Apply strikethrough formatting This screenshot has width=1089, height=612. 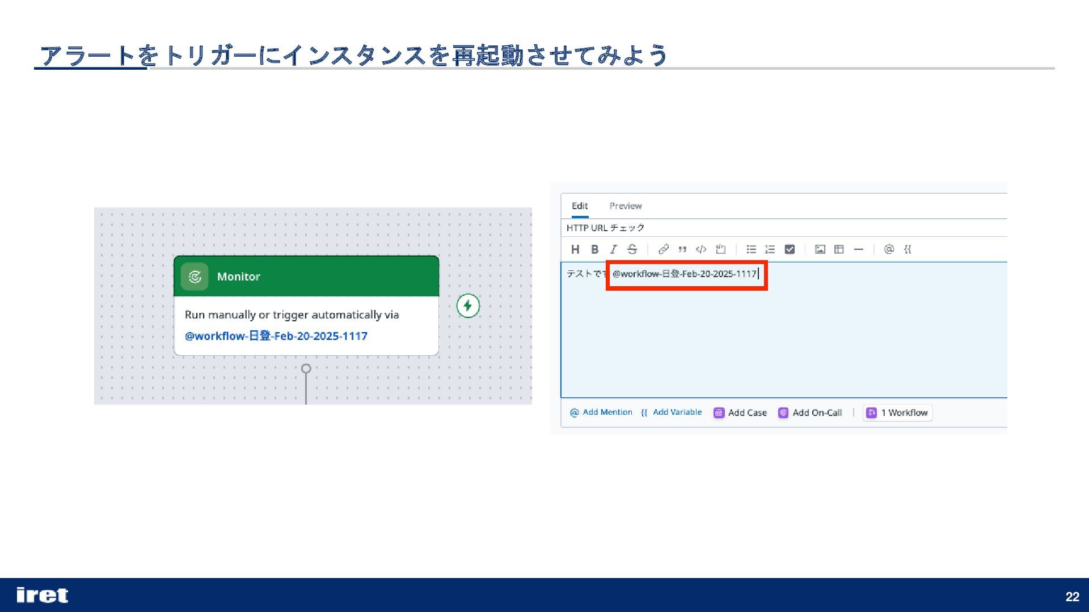[632, 249]
